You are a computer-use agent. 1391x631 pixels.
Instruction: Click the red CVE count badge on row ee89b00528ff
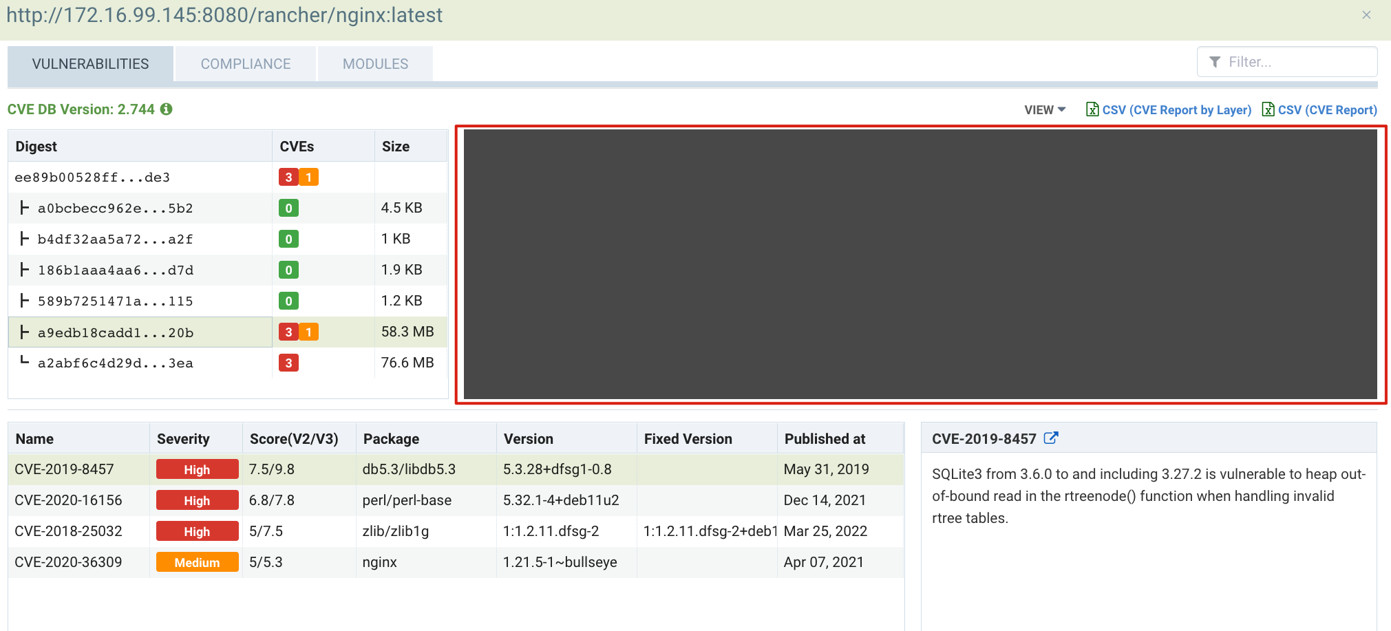[288, 177]
